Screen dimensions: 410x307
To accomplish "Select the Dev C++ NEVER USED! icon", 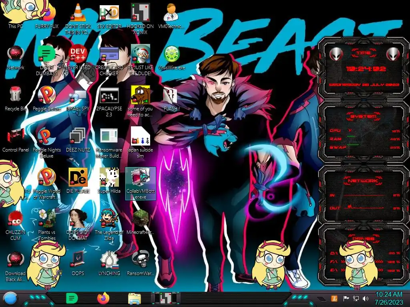I will tap(78, 58).
